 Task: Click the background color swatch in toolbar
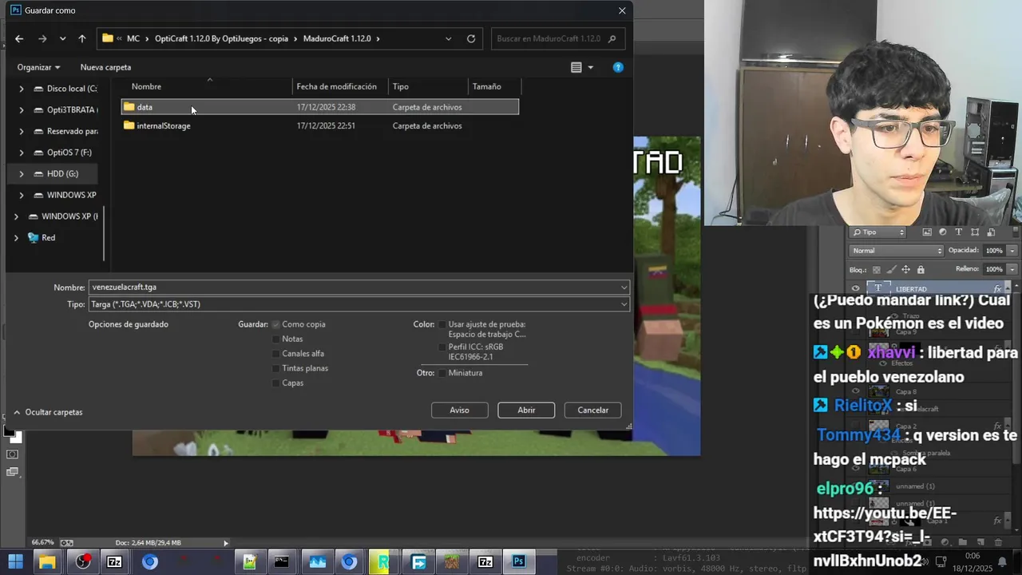[x=15, y=437]
